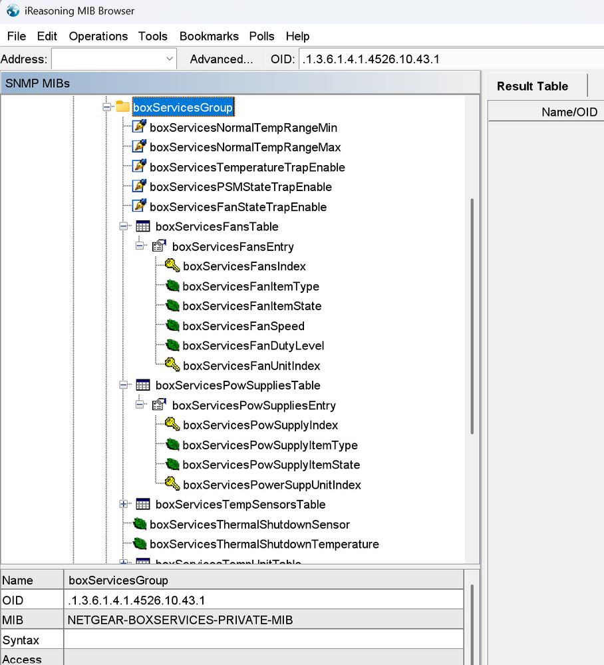Collapse the boxServicesPowSuppliesTable node
604x665 pixels.
[123, 385]
